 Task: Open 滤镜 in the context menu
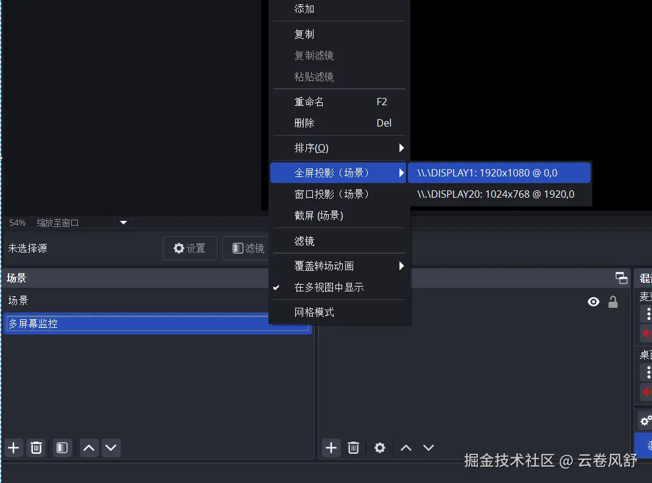(339, 241)
